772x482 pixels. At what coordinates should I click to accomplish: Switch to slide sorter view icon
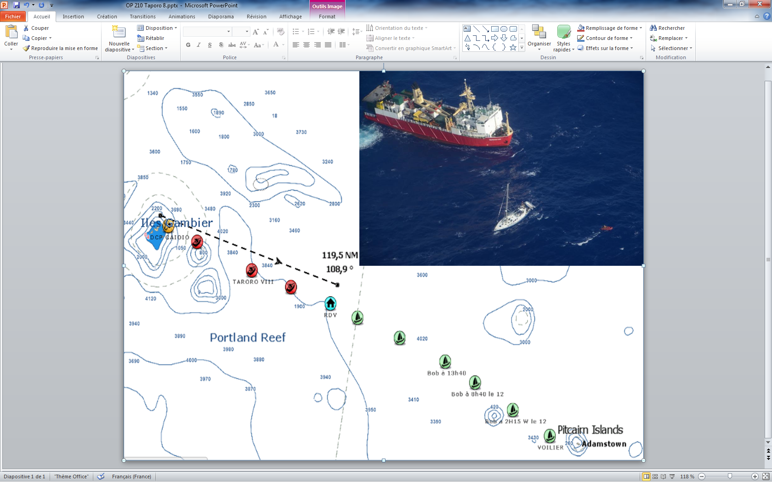[655, 476]
